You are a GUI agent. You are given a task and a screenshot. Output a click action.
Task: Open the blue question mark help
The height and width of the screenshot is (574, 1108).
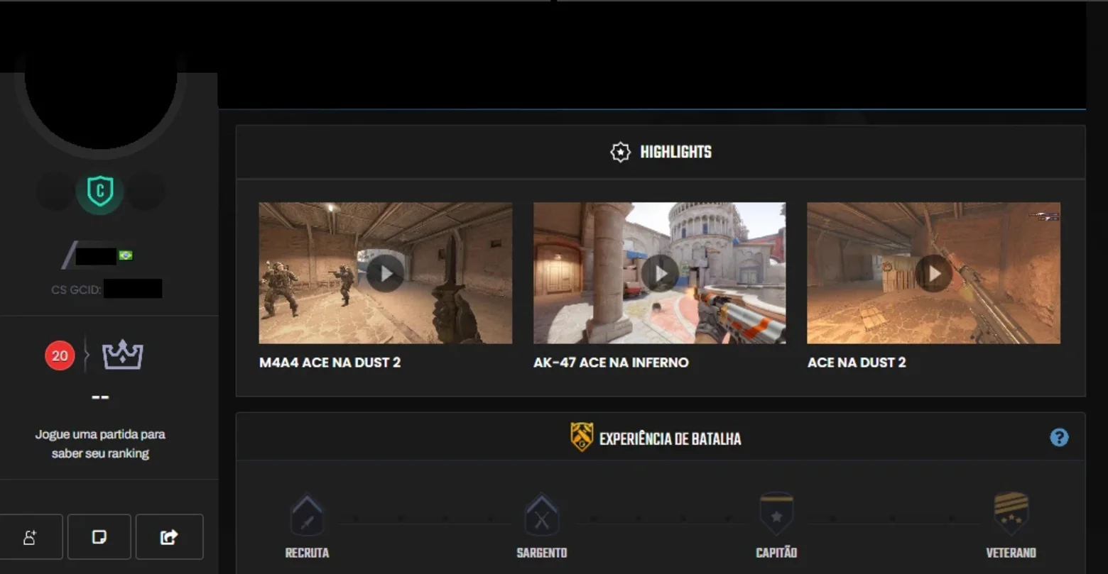pyautogui.click(x=1059, y=437)
